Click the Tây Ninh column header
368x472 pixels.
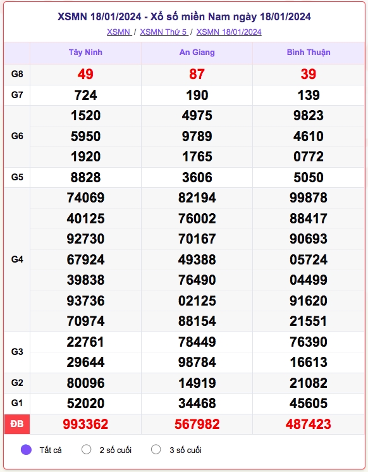pyautogui.click(x=85, y=53)
